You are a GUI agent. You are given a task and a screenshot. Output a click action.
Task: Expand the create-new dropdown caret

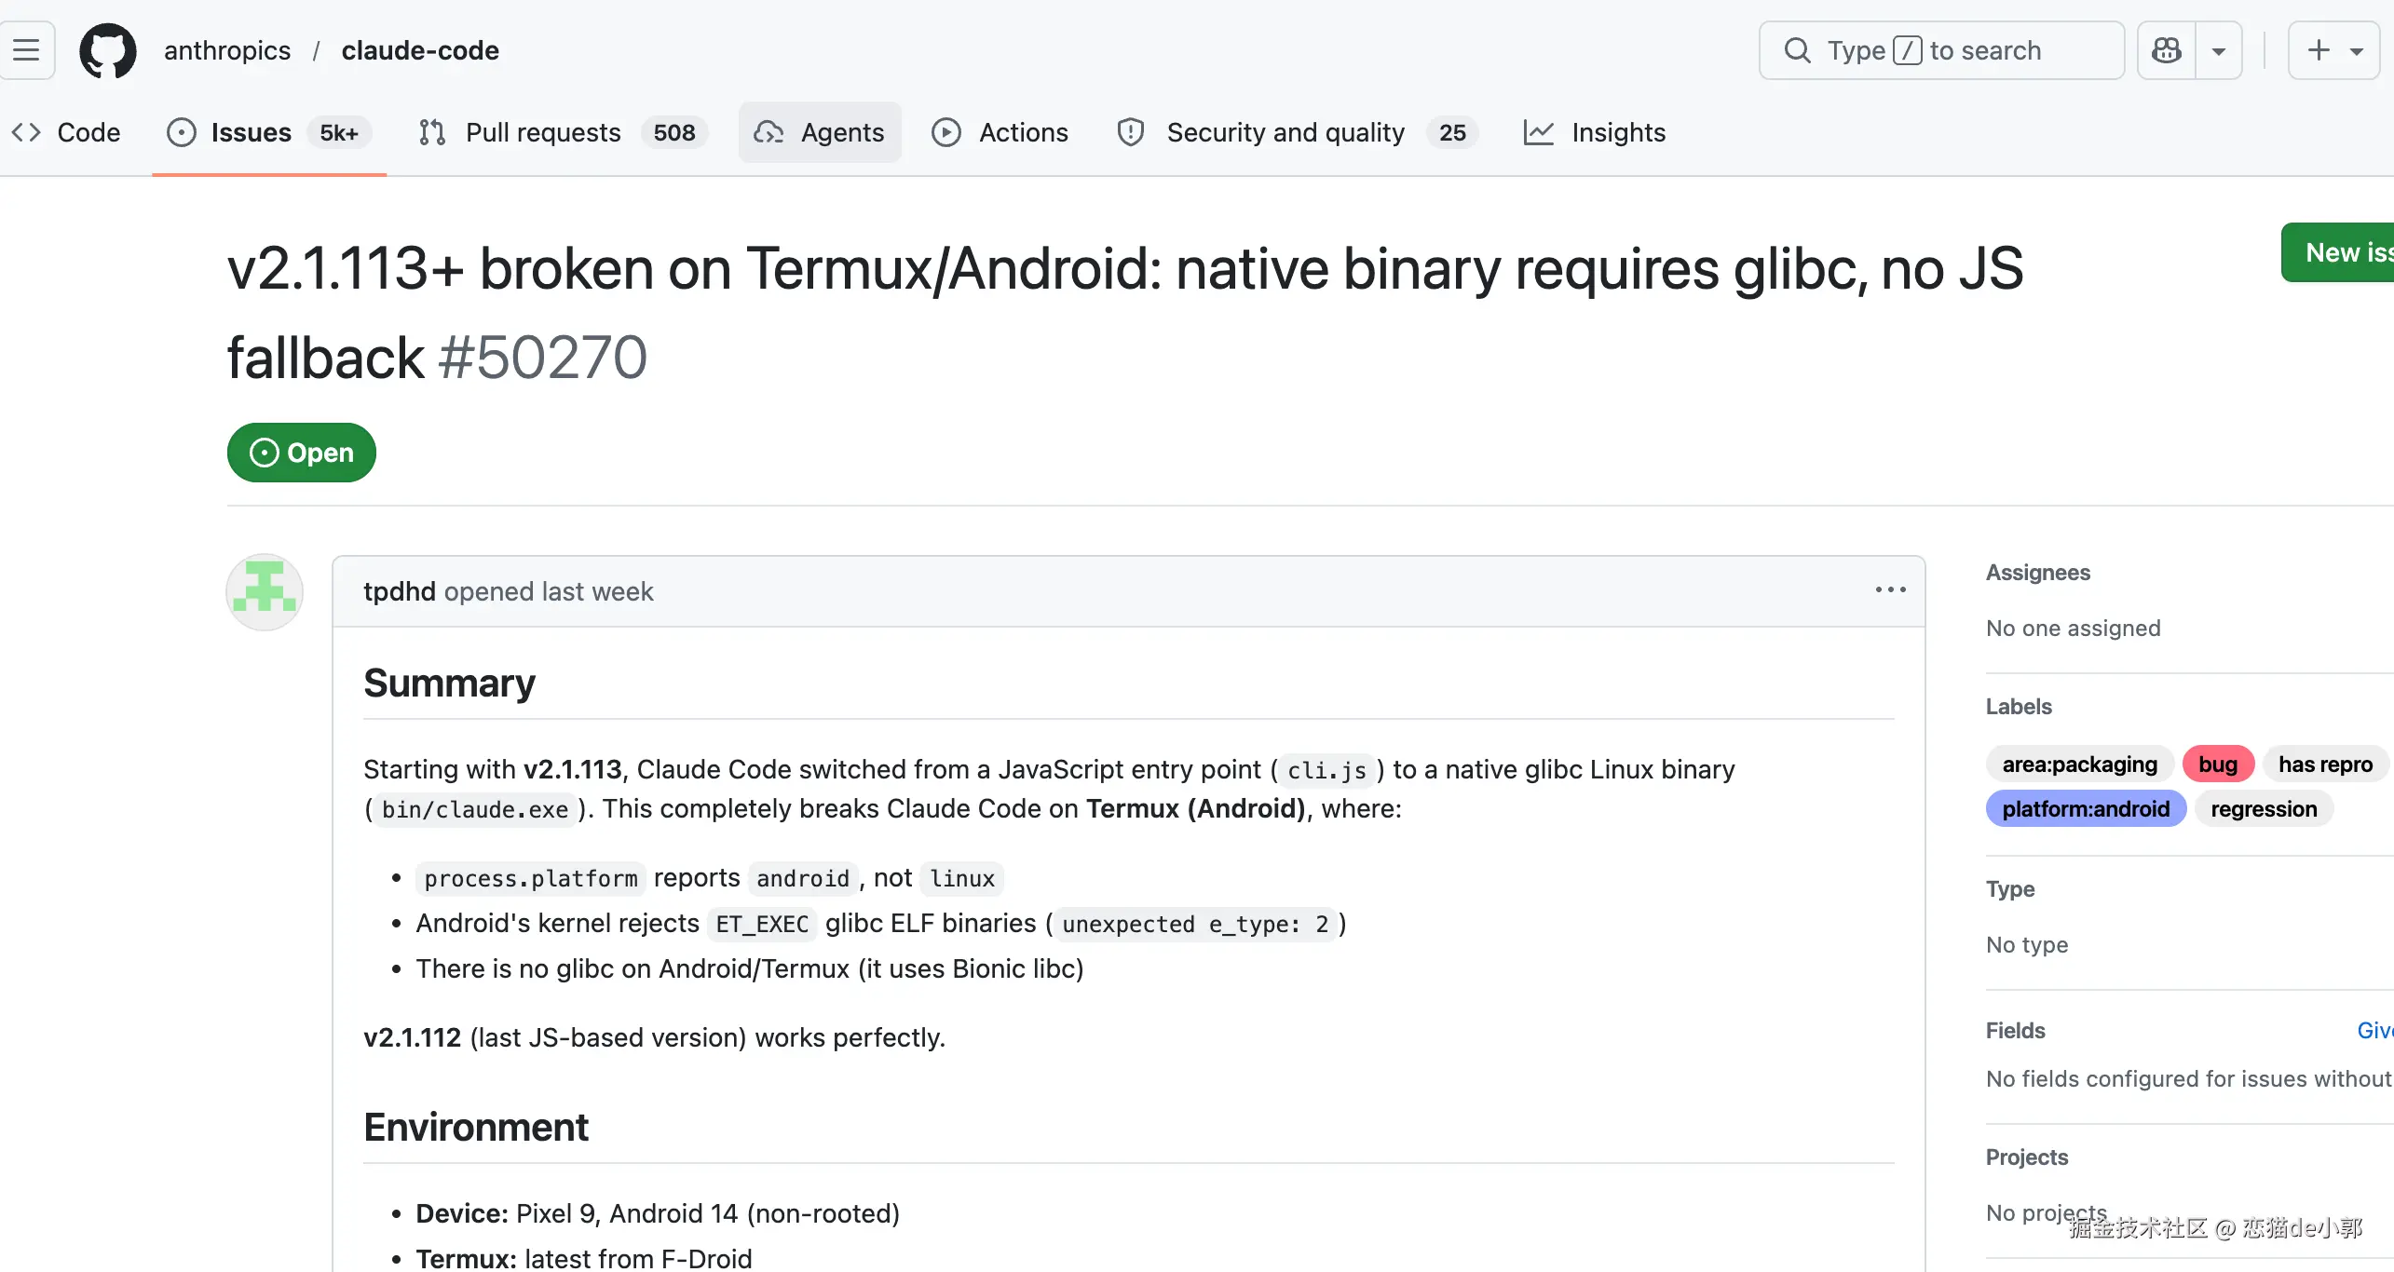[2356, 51]
